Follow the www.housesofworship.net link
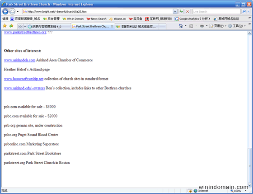This screenshot has width=253, height=194. pos(23,79)
